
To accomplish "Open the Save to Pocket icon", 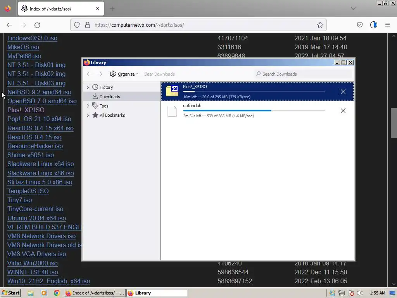I will [x=359, y=25].
